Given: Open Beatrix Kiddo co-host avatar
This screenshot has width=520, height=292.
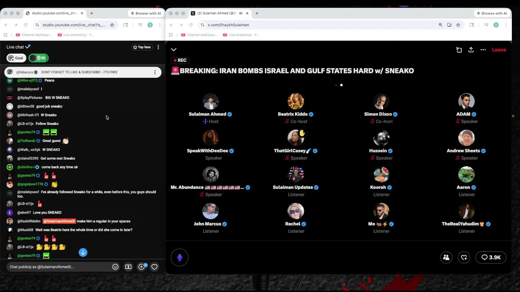Looking at the screenshot, I should click(296, 102).
